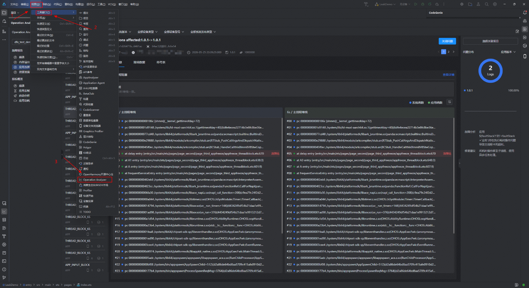Viewport: 529px width, 288px height.
Task: Open the settings gear in the title bar
Action: point(495,4)
